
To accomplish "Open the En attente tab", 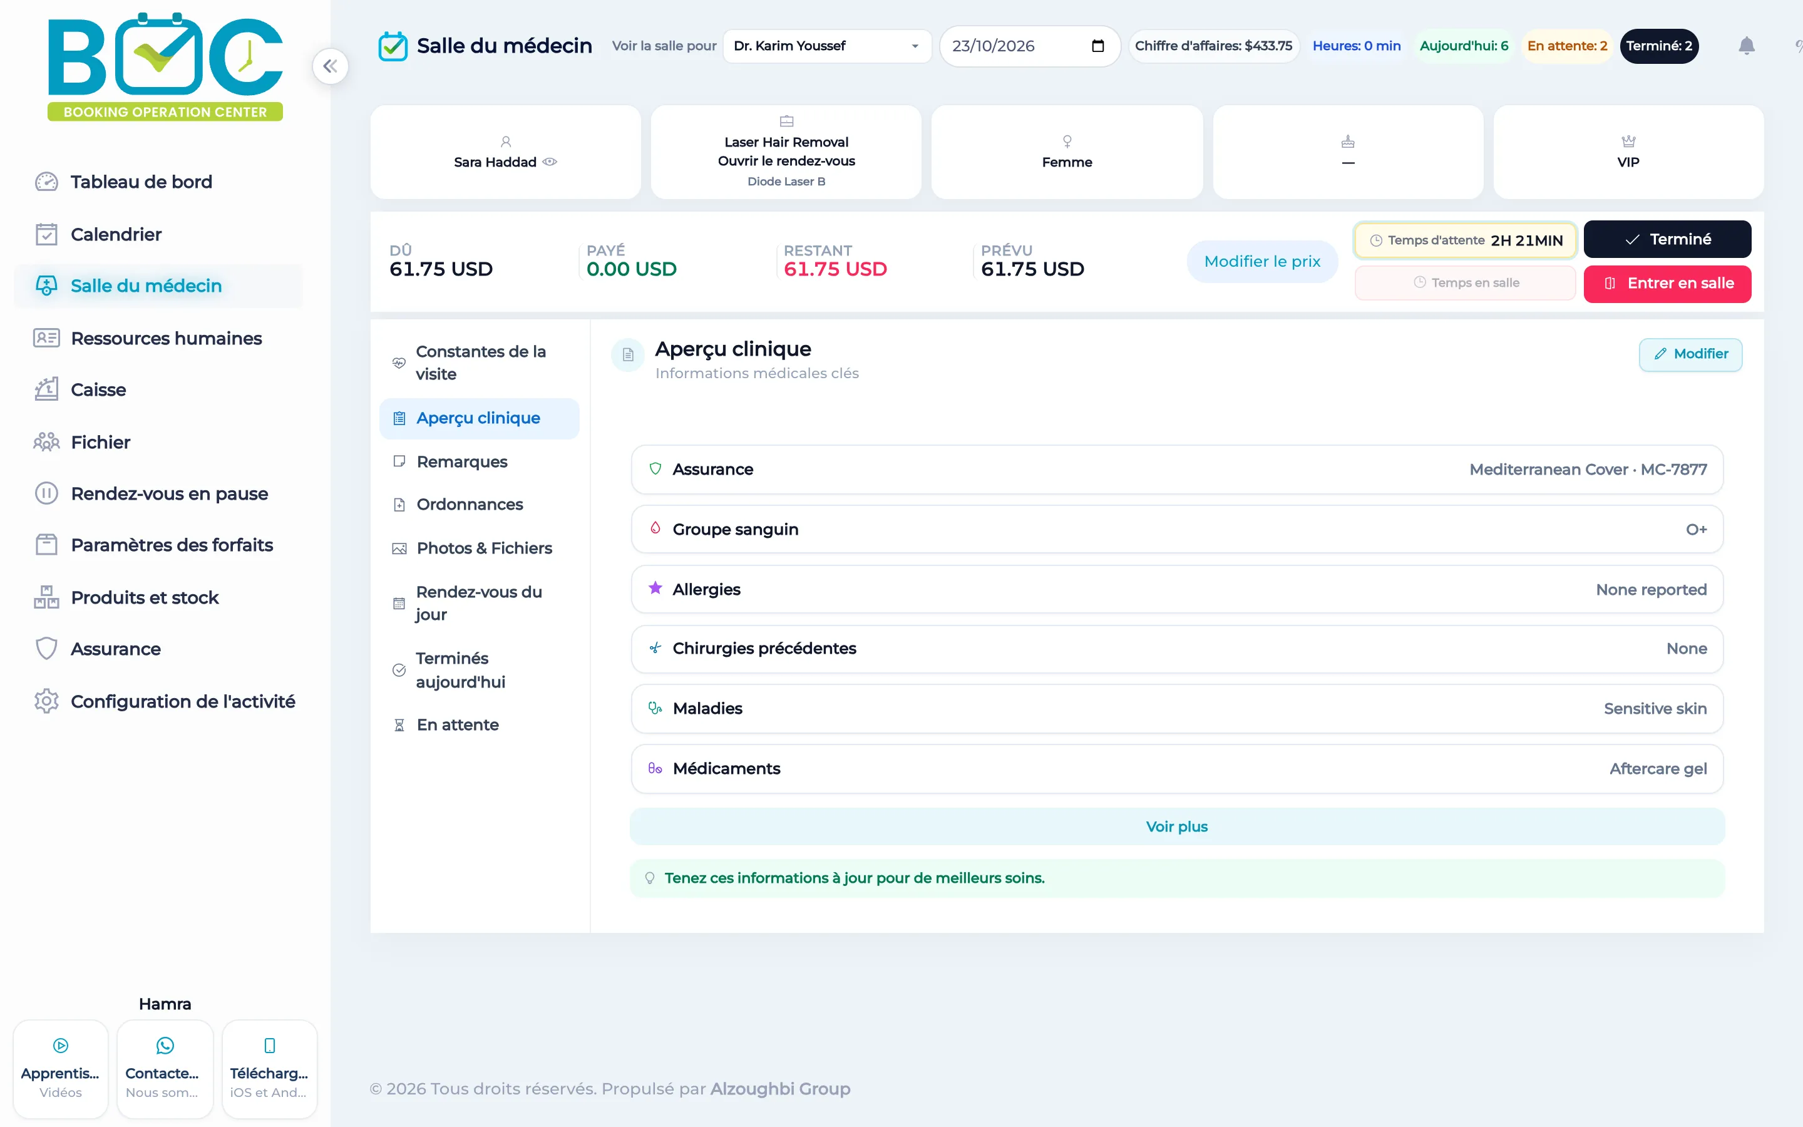I will pos(479,724).
